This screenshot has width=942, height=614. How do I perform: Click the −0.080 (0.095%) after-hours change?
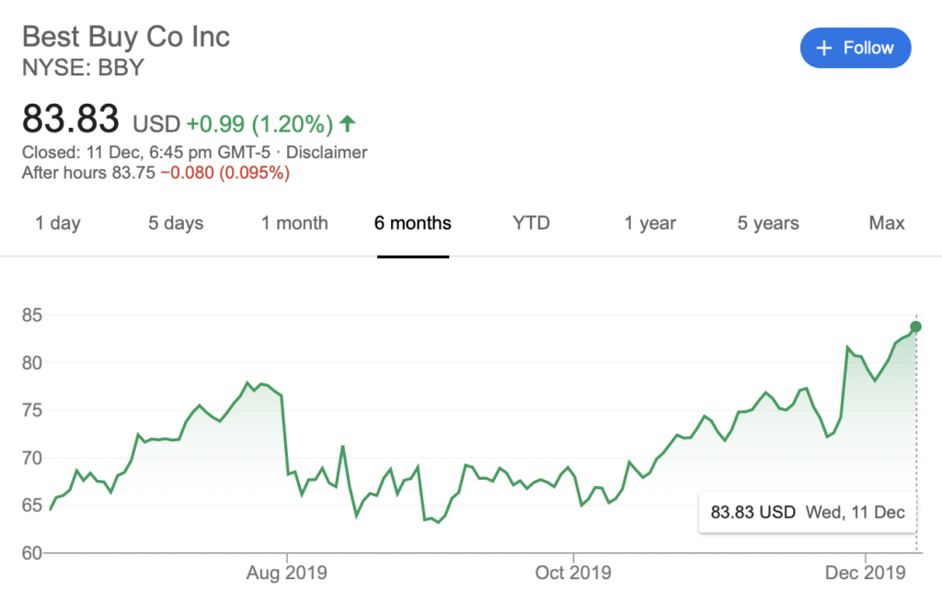[x=225, y=173]
